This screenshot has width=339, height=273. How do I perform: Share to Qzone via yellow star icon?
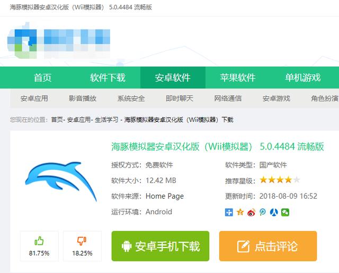pyautogui.click(x=240, y=212)
